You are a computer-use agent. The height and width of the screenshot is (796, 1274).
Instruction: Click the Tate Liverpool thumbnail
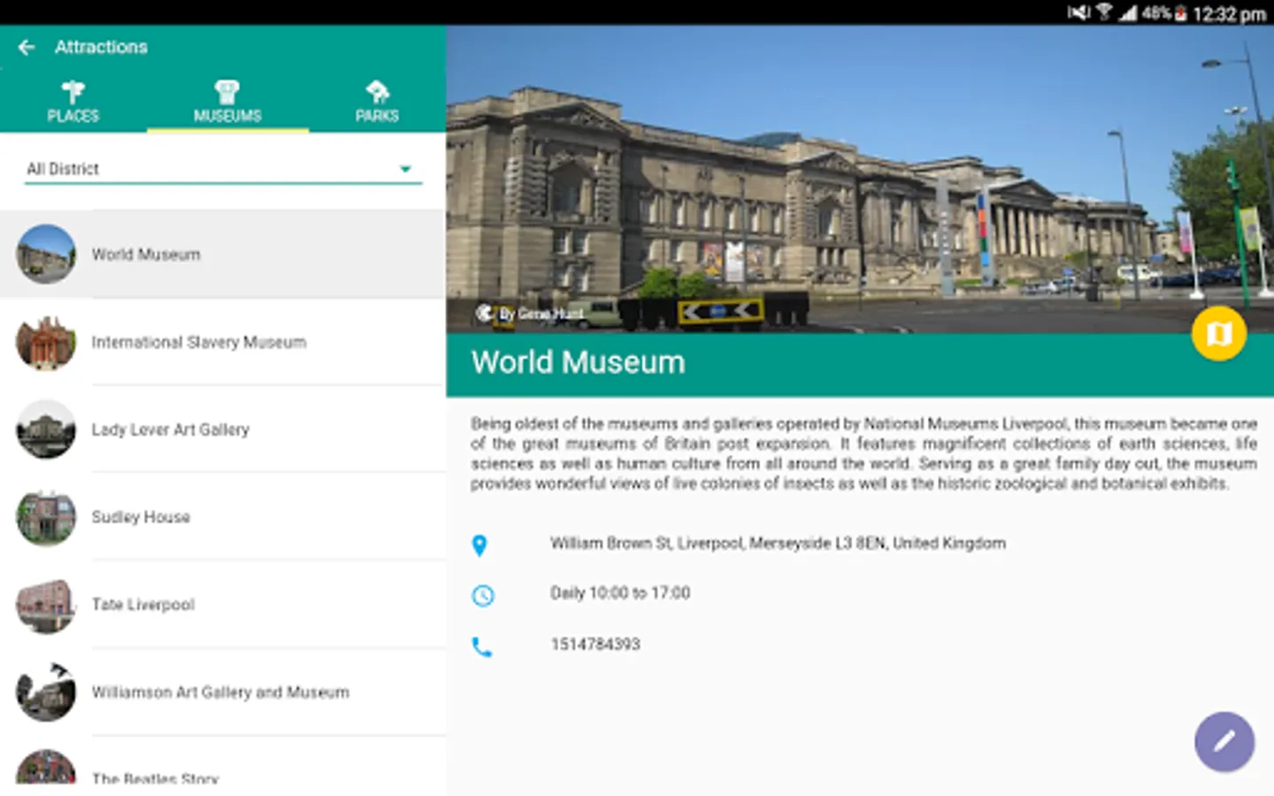pyautogui.click(x=46, y=605)
